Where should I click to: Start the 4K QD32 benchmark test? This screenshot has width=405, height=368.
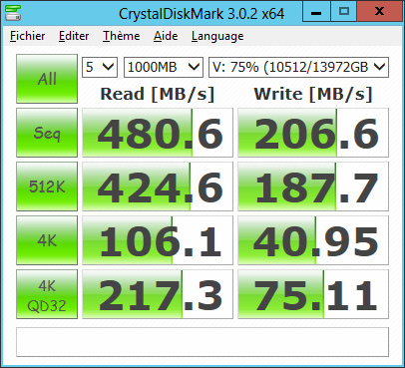[x=47, y=294]
